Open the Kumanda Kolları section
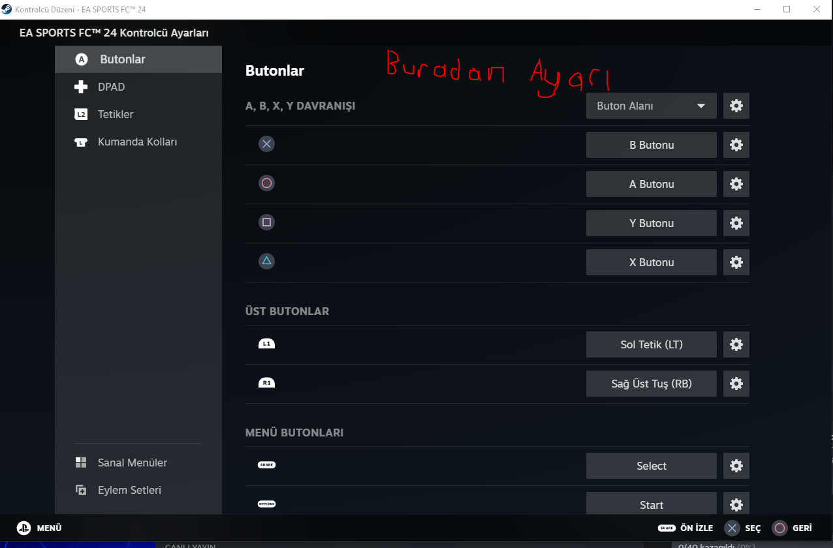Viewport: 833px width, 548px height. [x=138, y=142]
